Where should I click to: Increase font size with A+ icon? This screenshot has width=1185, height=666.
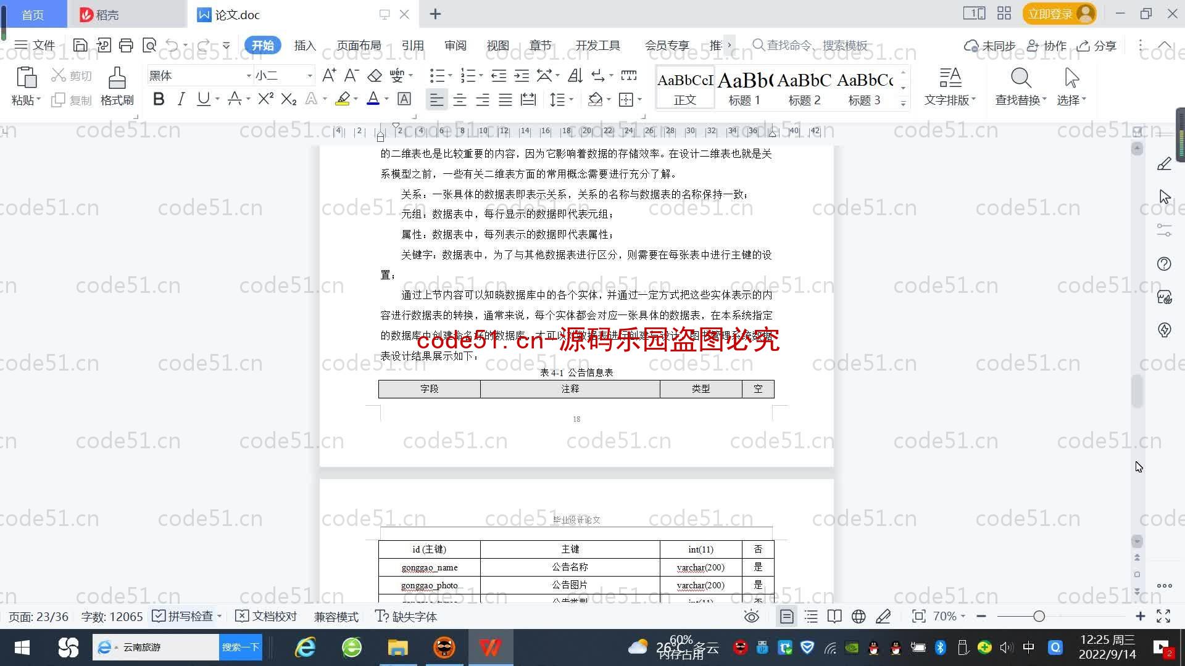(330, 75)
